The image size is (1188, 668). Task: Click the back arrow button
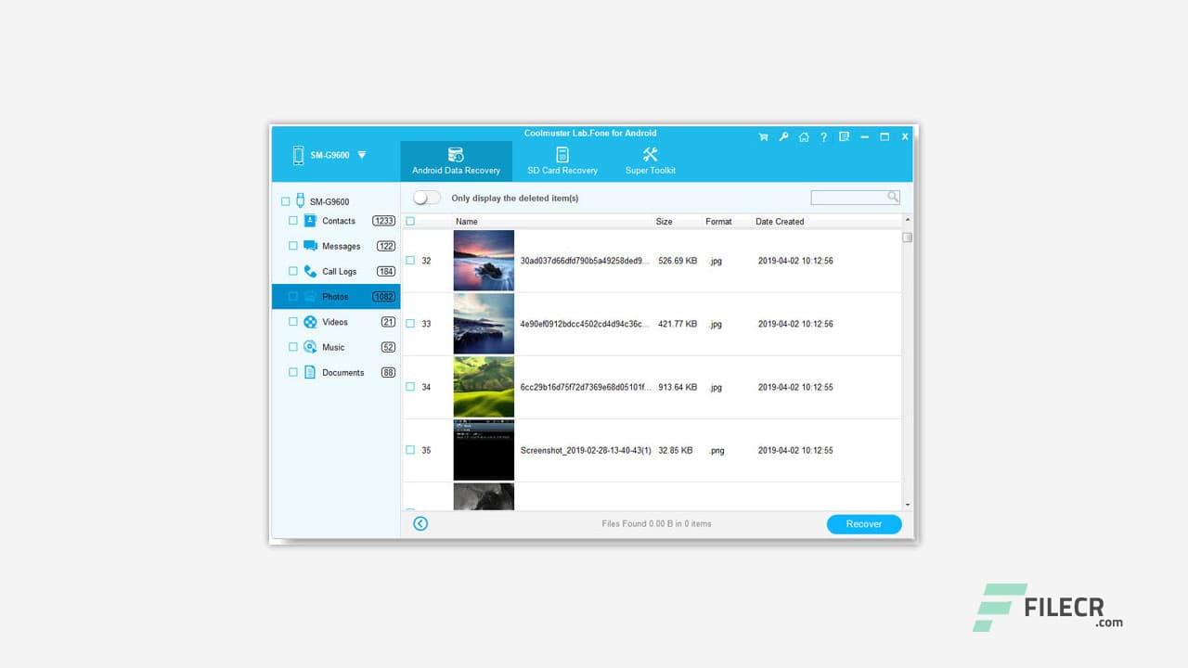(x=420, y=523)
